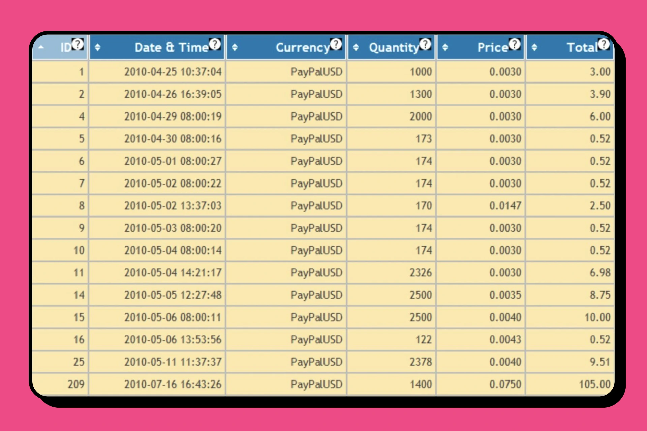The height and width of the screenshot is (431, 647).
Task: Sort table by Price column header
Action: [492, 48]
